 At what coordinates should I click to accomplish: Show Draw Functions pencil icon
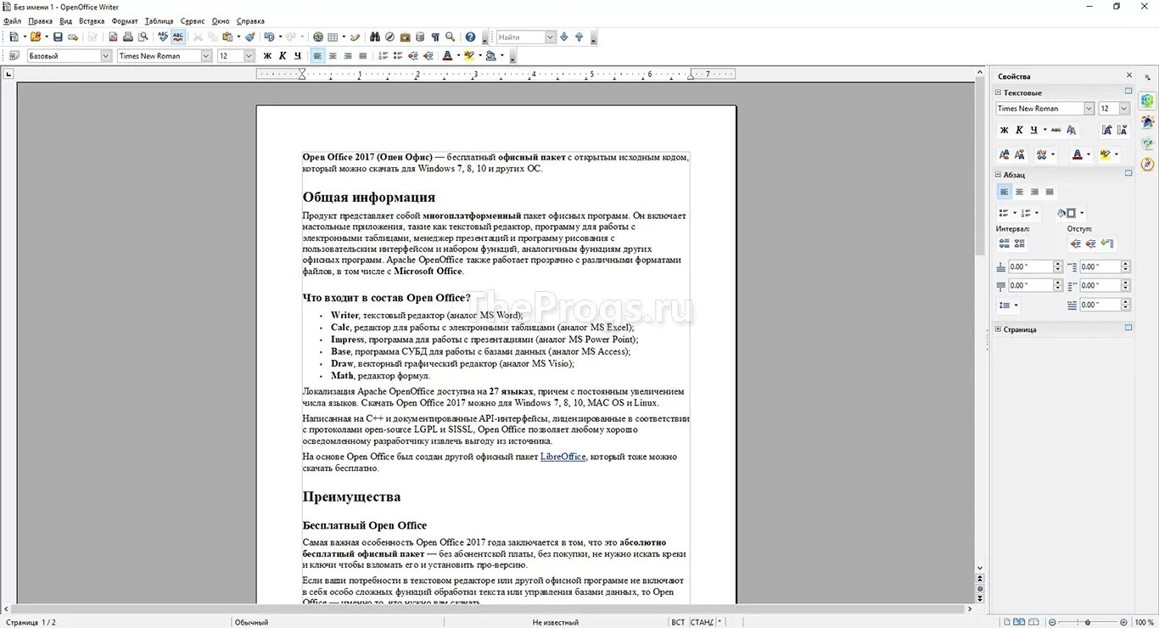[355, 37]
